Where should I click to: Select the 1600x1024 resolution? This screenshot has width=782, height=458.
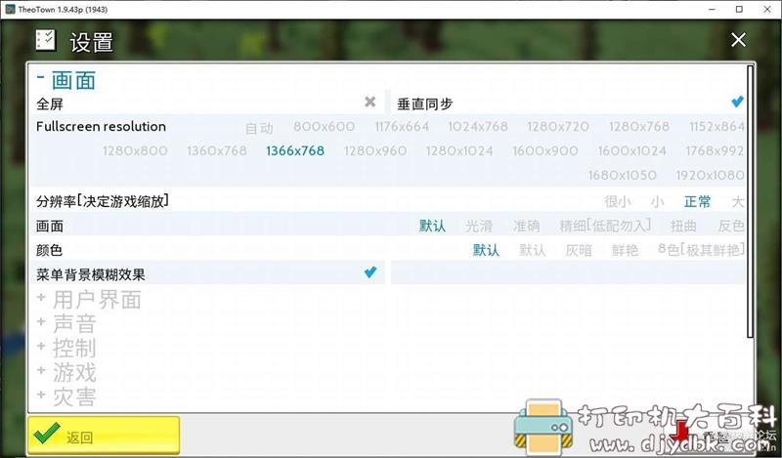click(631, 150)
